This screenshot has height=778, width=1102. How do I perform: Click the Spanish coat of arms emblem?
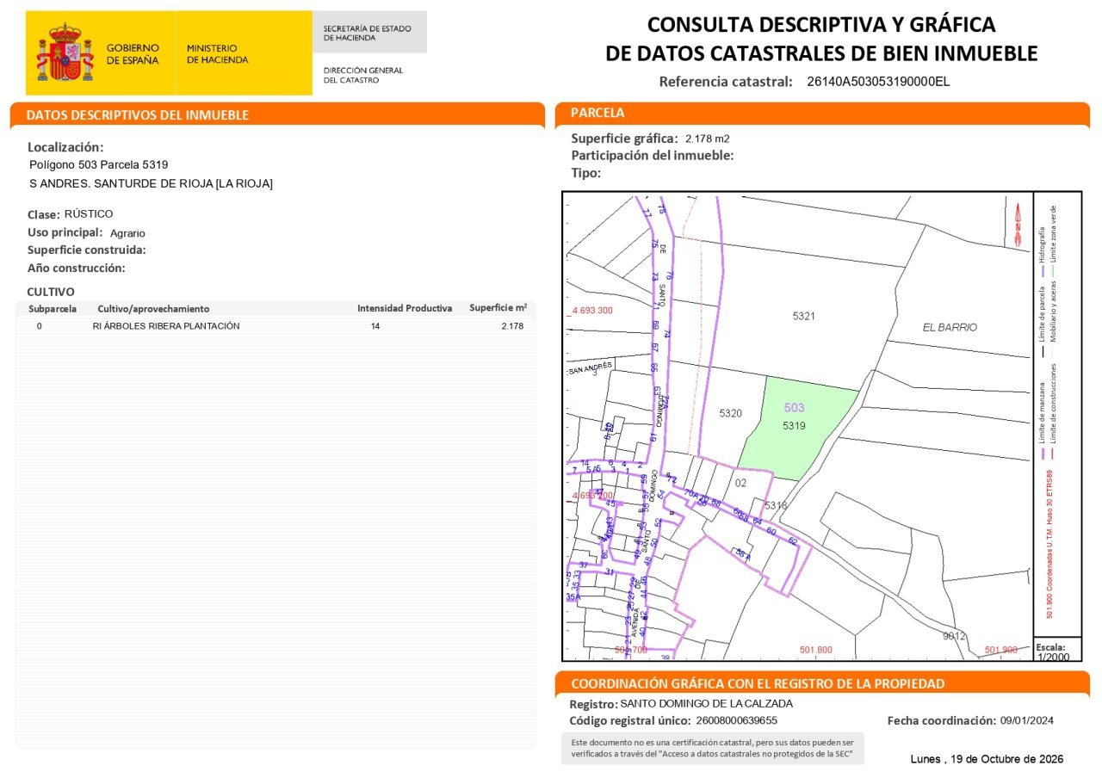pyautogui.click(x=65, y=53)
